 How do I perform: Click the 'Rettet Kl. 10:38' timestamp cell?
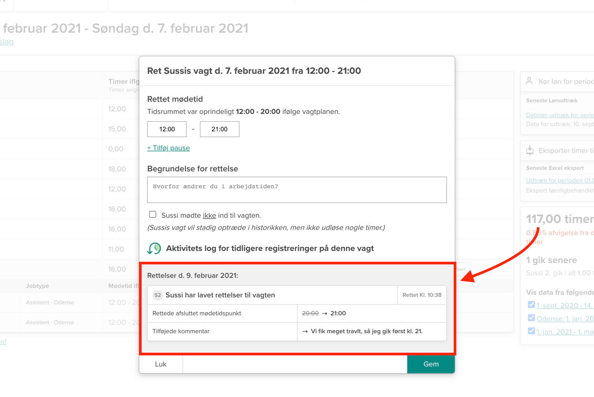[x=422, y=295]
